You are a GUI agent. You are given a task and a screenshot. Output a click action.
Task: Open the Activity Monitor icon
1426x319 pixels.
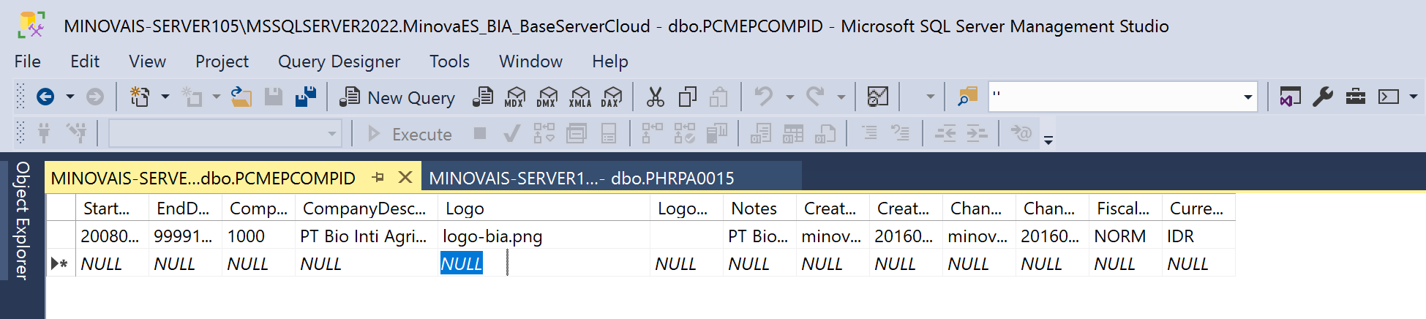point(877,97)
